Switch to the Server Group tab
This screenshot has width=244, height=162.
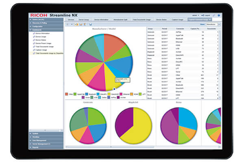coord(84,20)
